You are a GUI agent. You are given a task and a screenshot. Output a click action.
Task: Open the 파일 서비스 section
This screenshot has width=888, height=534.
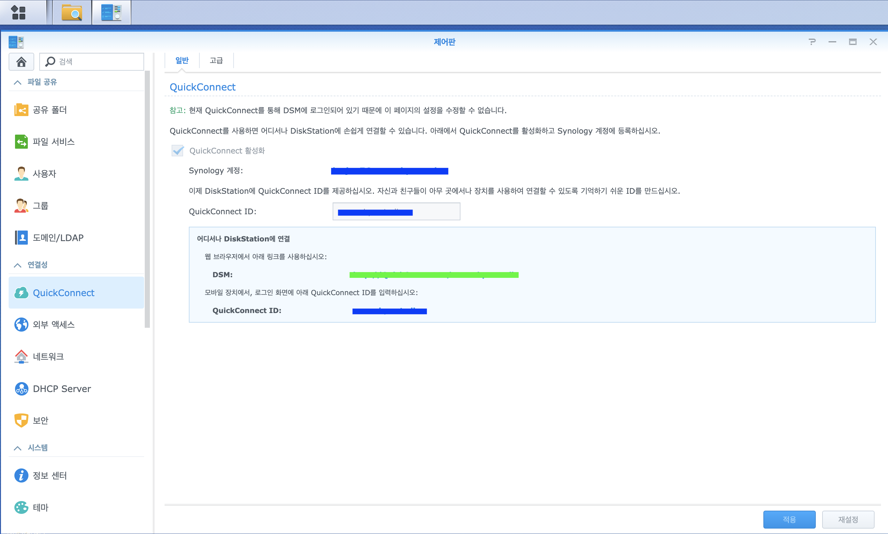tap(54, 142)
